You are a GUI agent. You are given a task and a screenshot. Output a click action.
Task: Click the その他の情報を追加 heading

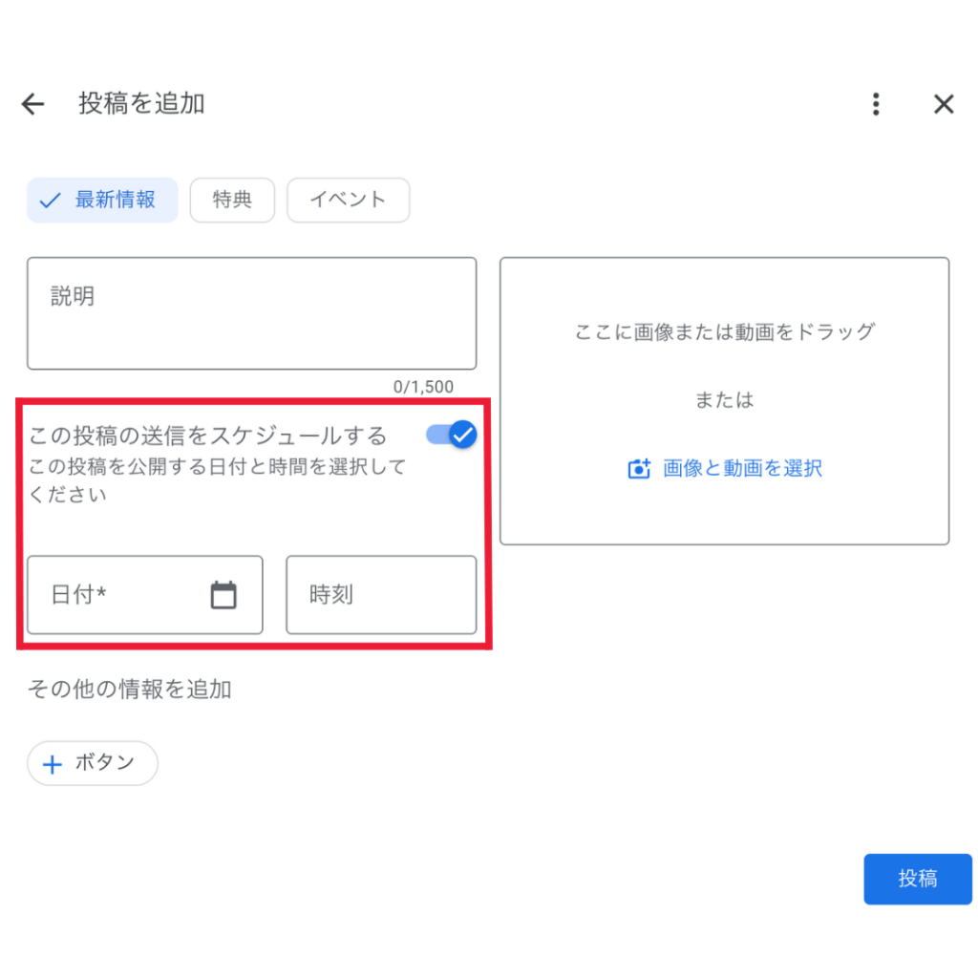tap(129, 690)
